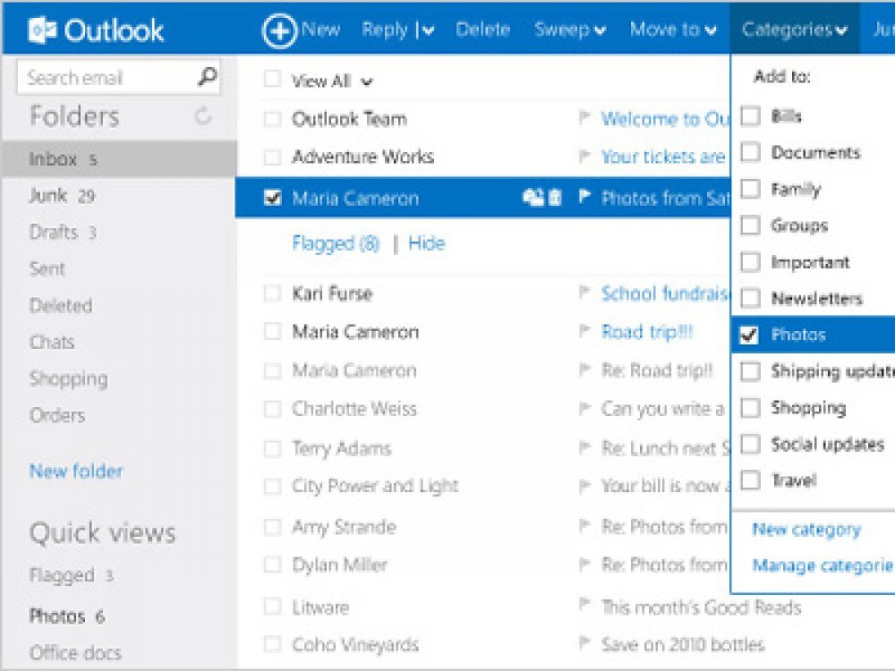Toggle the flag on the Photos from Sat message
895x671 pixels.
click(x=584, y=197)
